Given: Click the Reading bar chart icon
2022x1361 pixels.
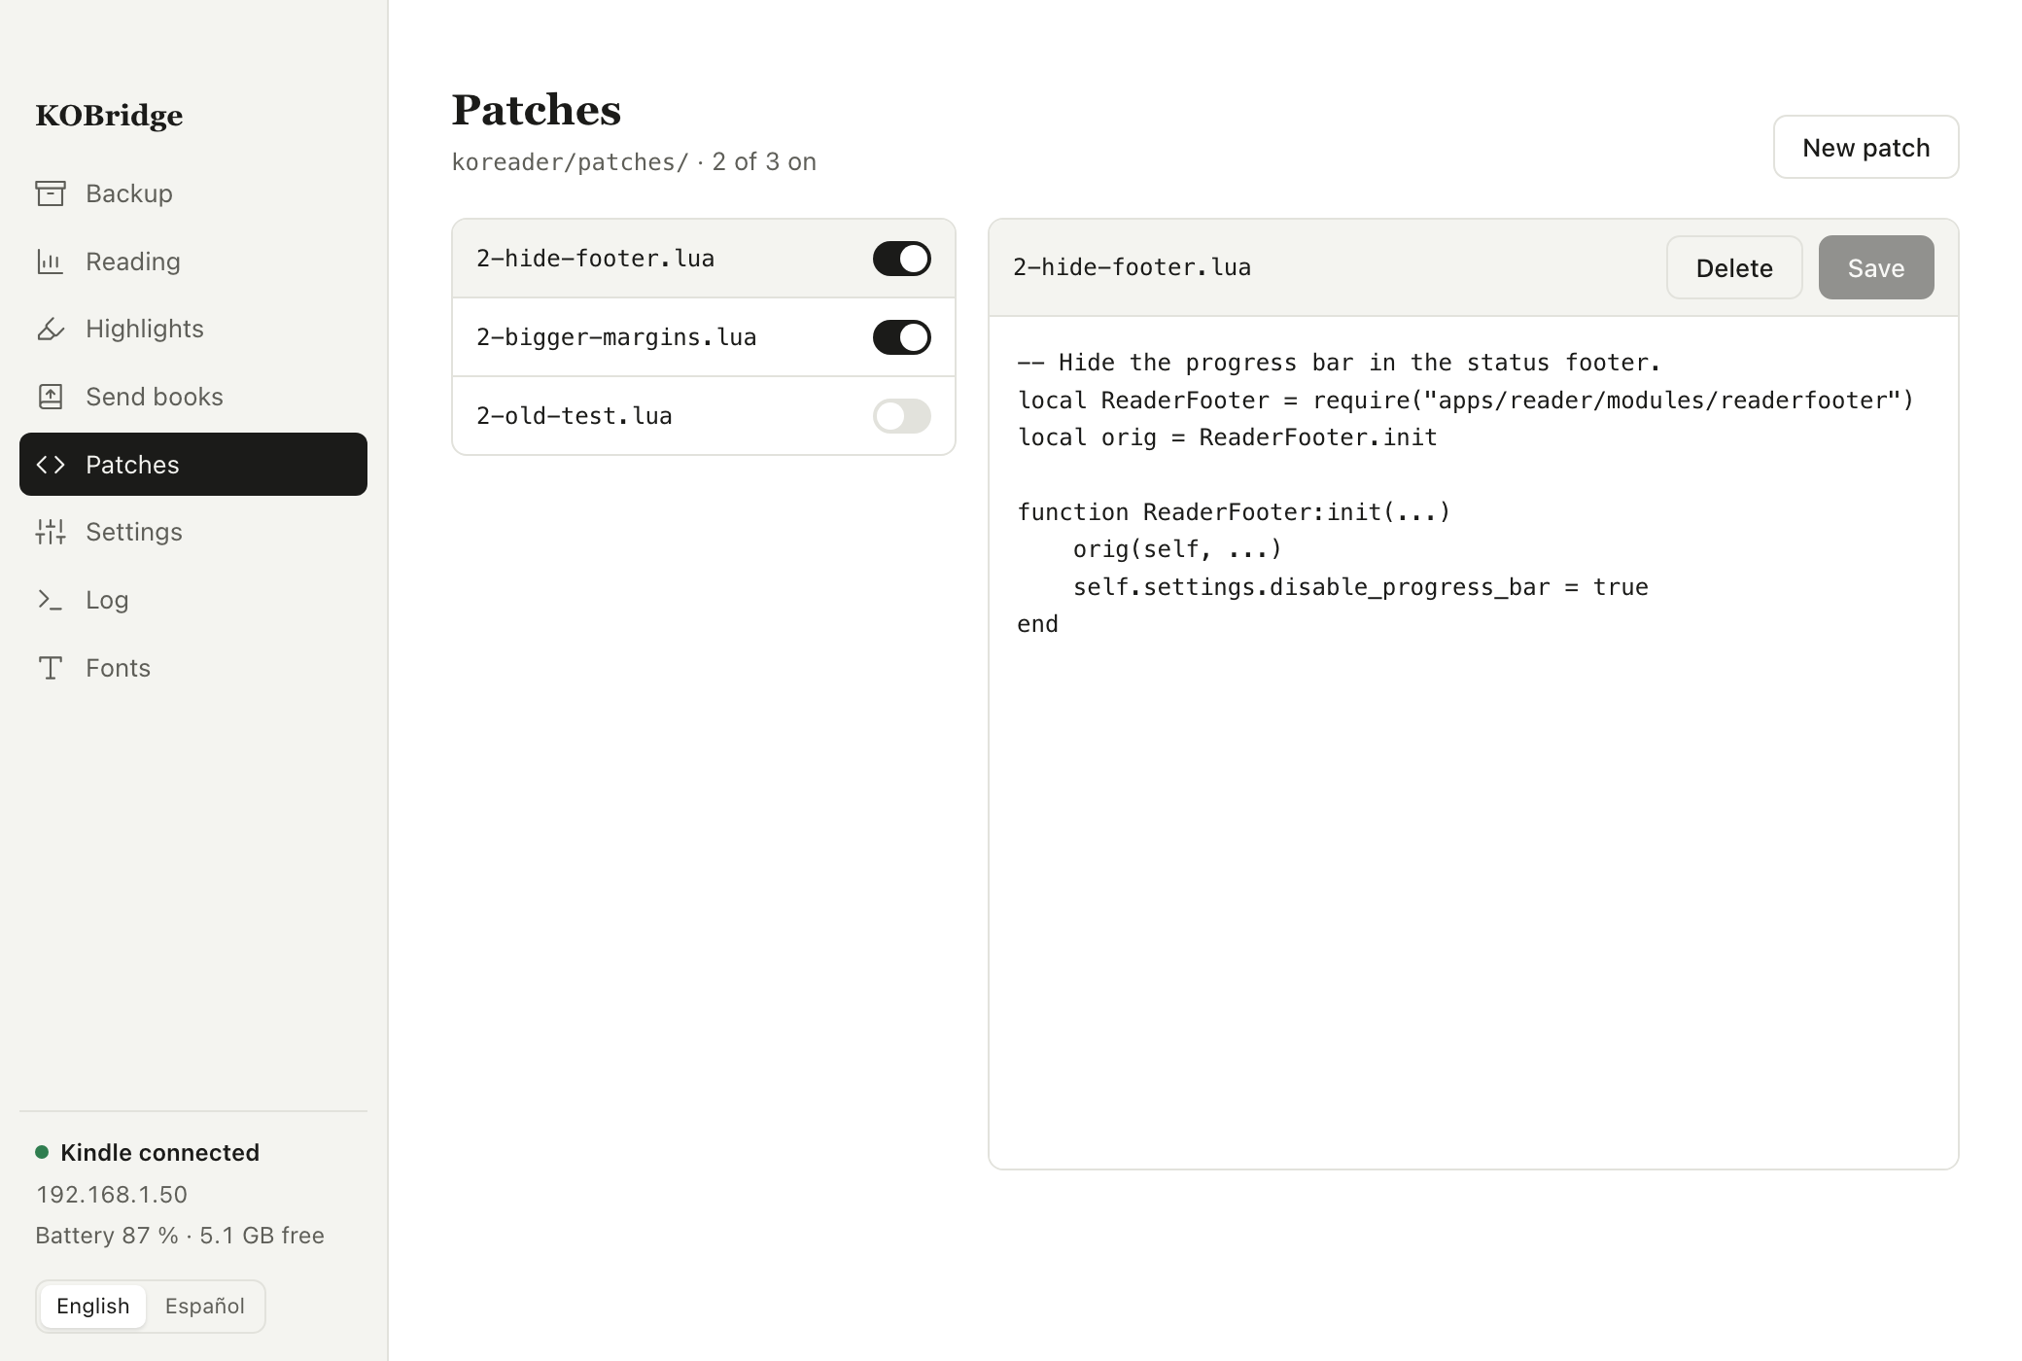Looking at the screenshot, I should (x=51, y=262).
